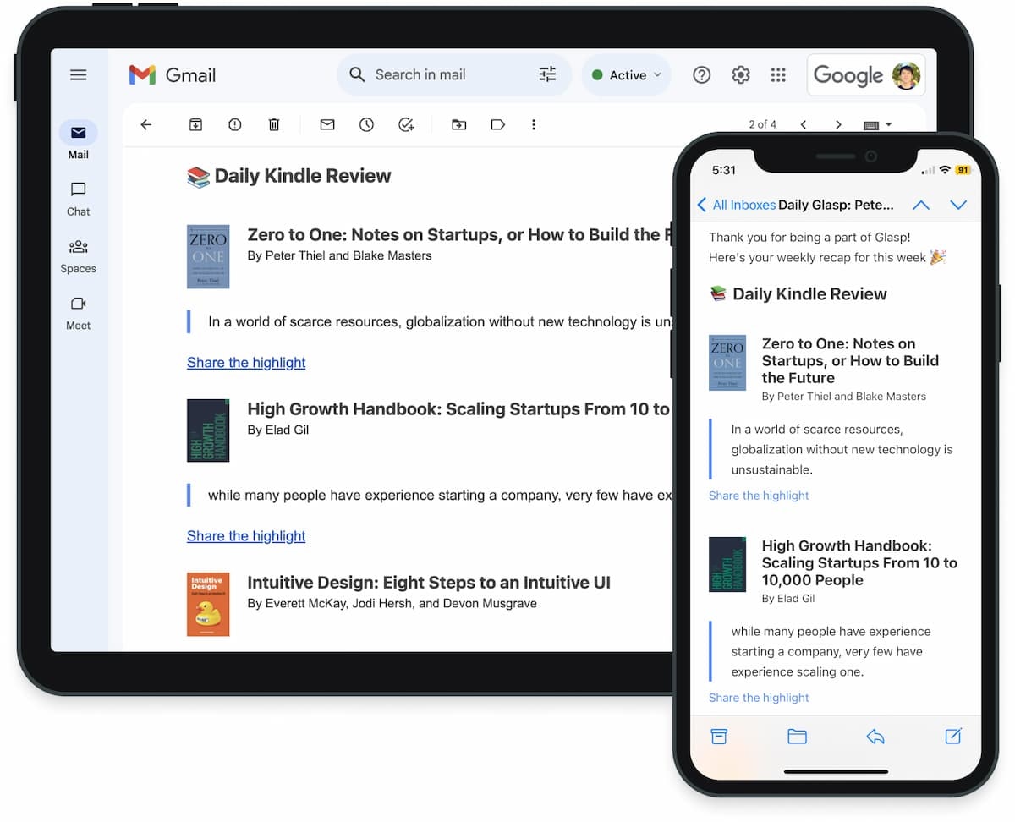The width and height of the screenshot is (1015, 822).
Task: Add to Tasks with the checkmark icon
Action: [406, 124]
